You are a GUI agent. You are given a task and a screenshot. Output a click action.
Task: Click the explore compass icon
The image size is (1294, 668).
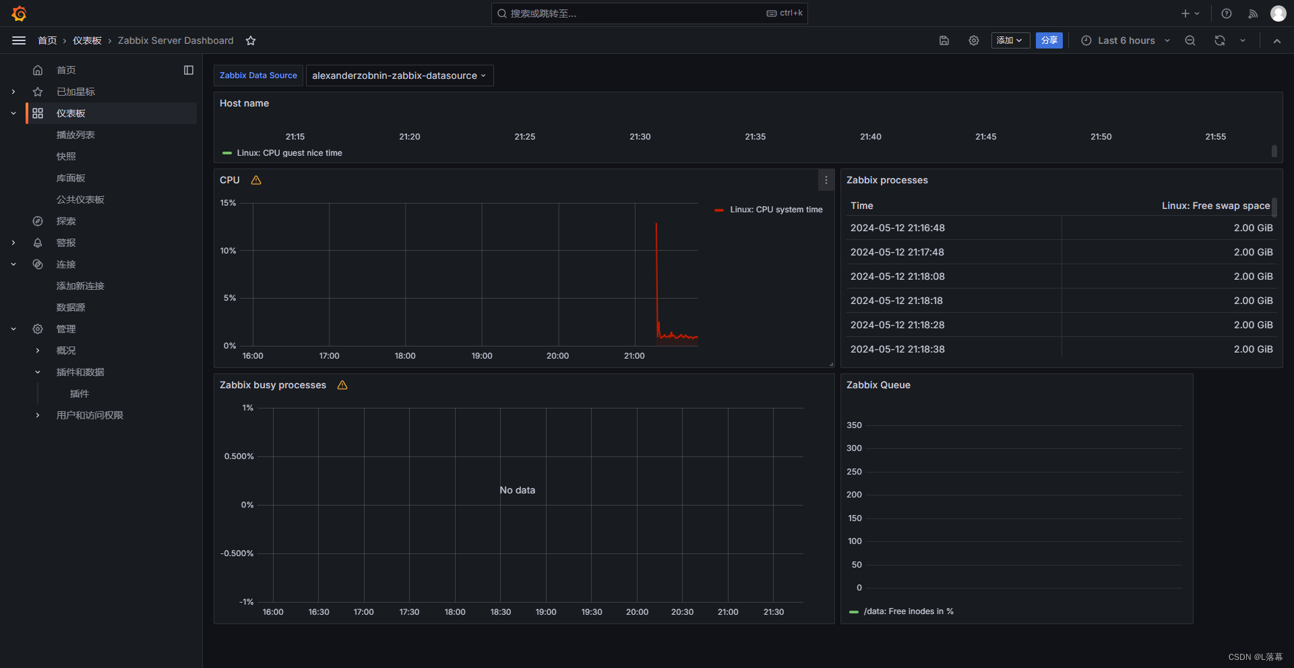[x=38, y=221]
